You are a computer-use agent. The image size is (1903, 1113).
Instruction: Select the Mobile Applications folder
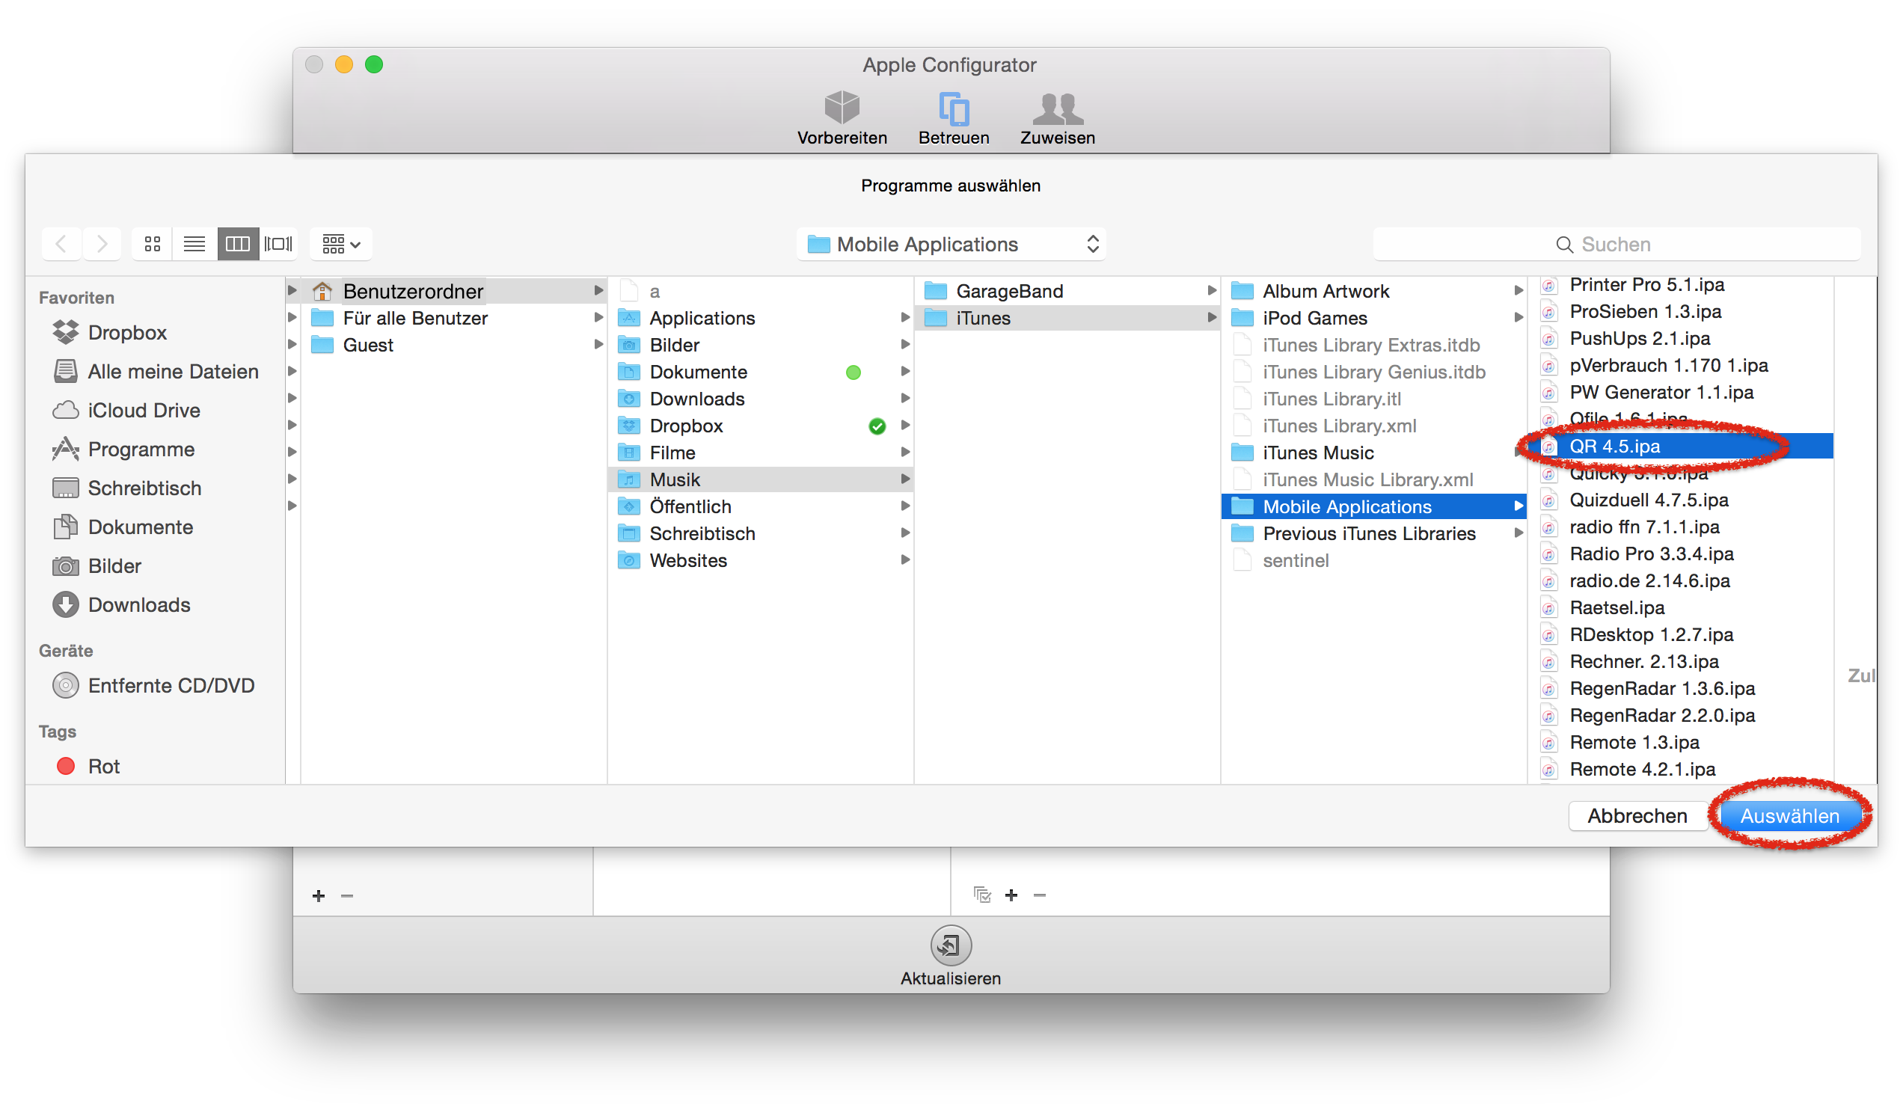pyautogui.click(x=1373, y=506)
